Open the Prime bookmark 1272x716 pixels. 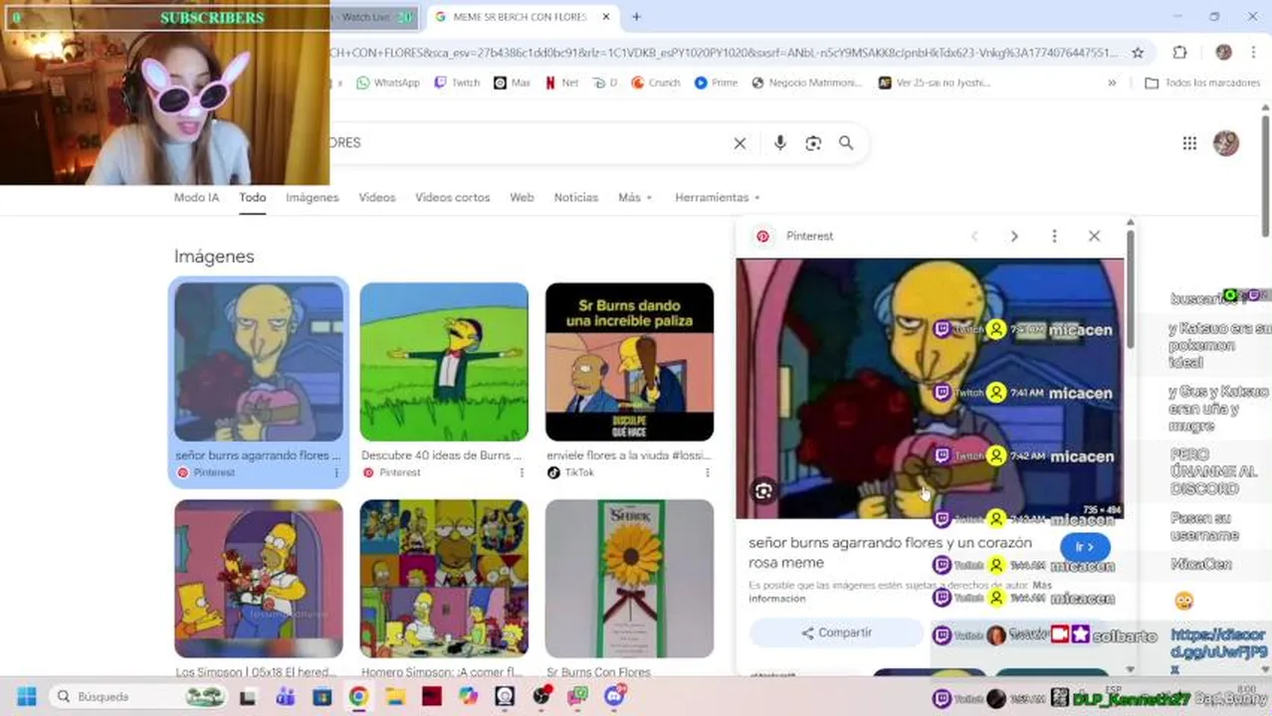coord(717,83)
